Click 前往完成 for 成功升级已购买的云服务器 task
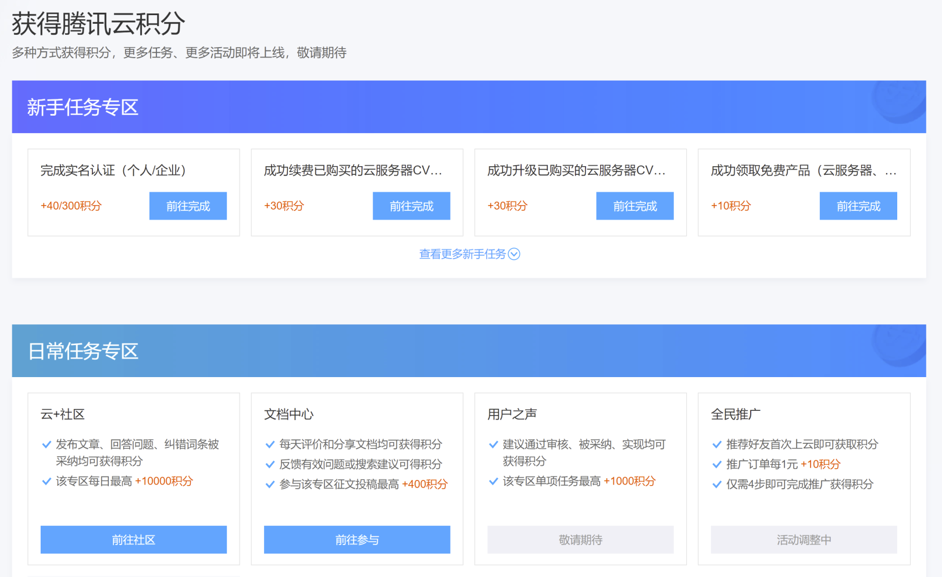Screen dimensions: 942x577 [634, 206]
